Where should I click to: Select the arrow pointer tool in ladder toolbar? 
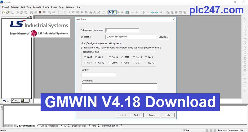coord(245,19)
